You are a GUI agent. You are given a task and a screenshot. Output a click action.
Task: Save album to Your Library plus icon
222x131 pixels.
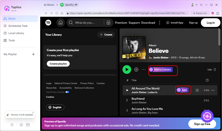coord(136,70)
